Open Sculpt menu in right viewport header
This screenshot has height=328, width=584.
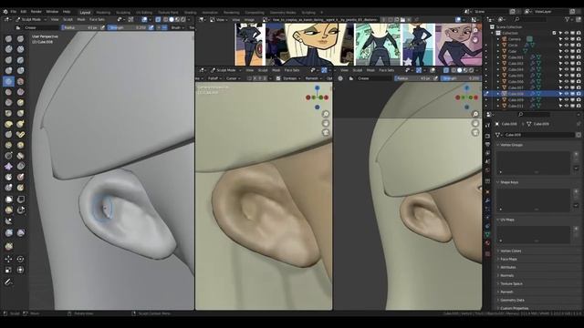click(358, 70)
